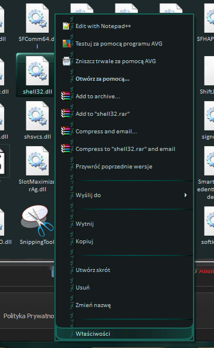The width and height of the screenshot is (214, 348).
Task: Select the shell32.dll file icon
Action: point(37,71)
